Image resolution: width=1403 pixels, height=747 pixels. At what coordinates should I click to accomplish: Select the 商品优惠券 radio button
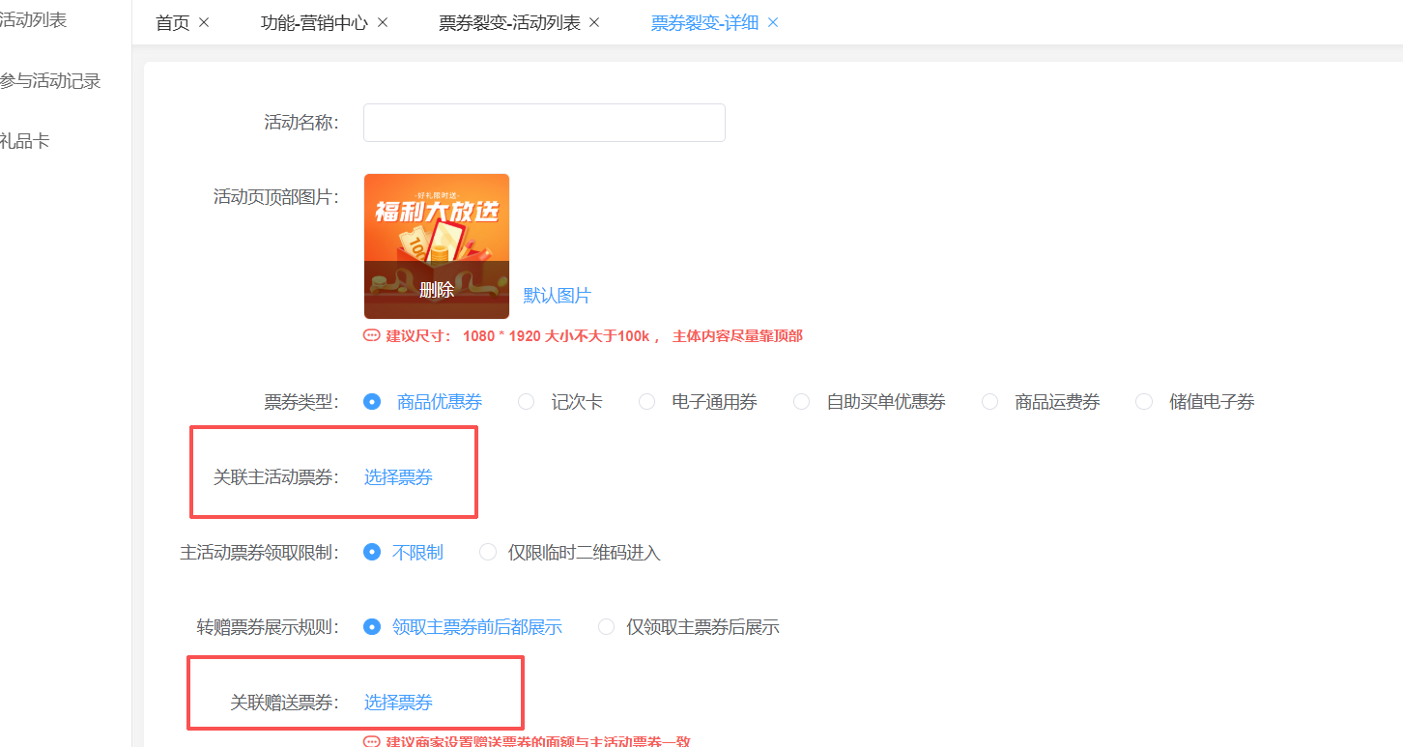click(x=372, y=402)
